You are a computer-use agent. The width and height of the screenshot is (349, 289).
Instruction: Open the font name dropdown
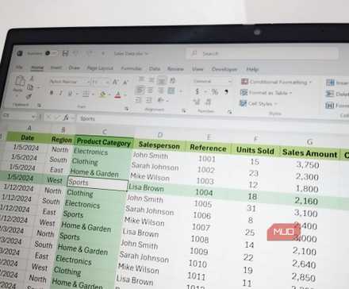click(x=88, y=82)
